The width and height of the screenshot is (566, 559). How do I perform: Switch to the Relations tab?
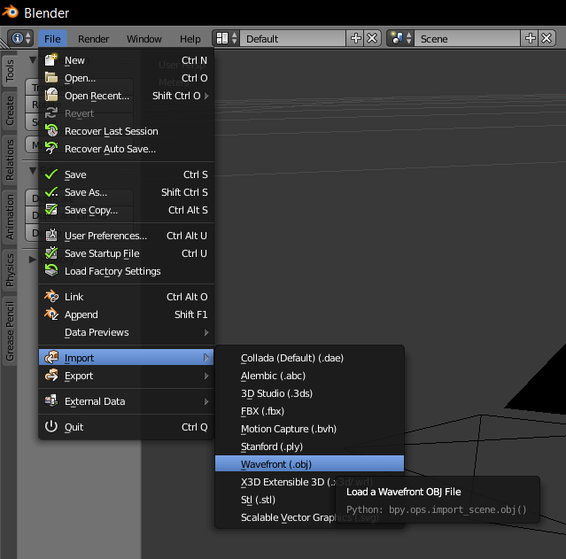click(10, 159)
